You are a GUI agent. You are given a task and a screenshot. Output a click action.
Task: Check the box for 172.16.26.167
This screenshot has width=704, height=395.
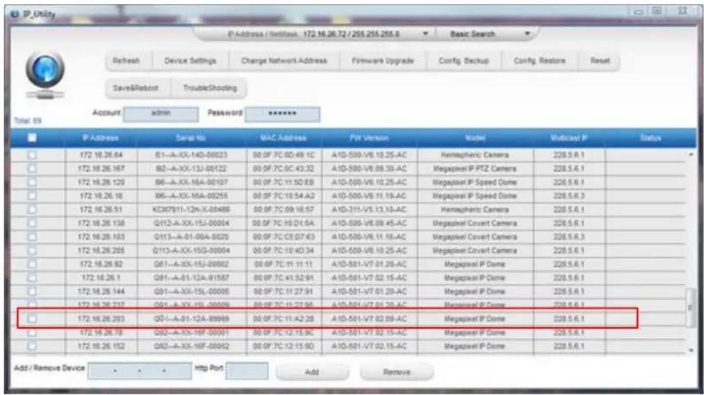tap(32, 168)
